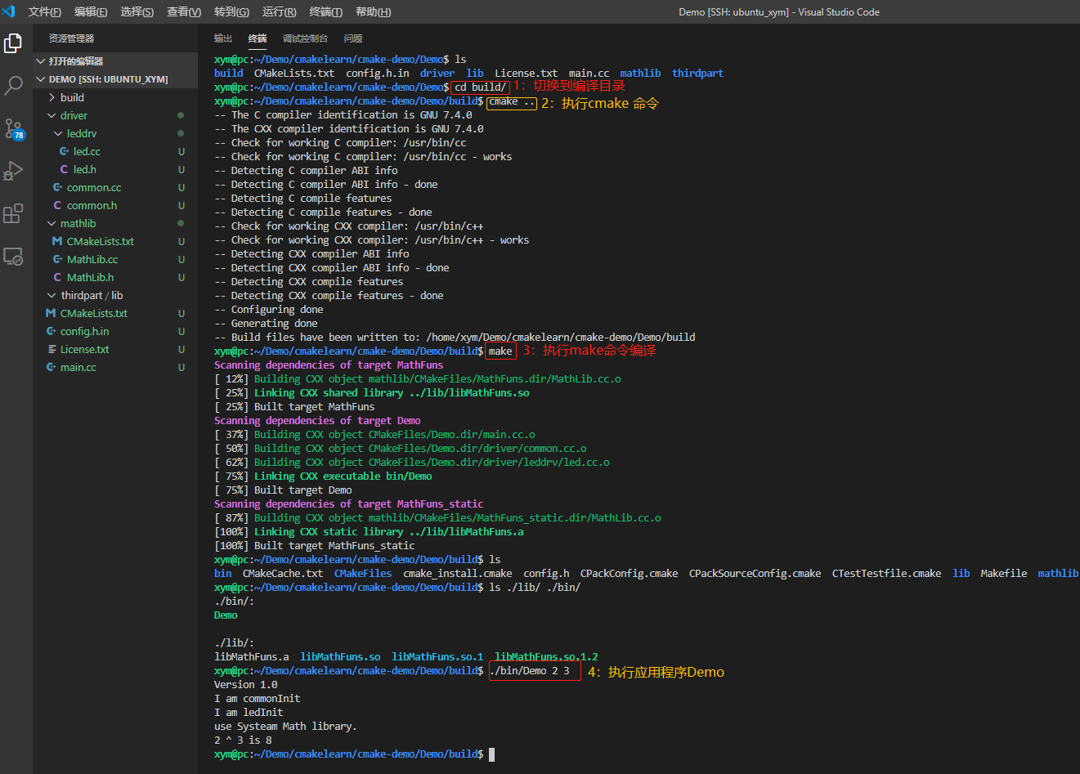Open common.cc in the explorer
Image resolution: width=1080 pixels, height=774 pixels.
(x=94, y=187)
